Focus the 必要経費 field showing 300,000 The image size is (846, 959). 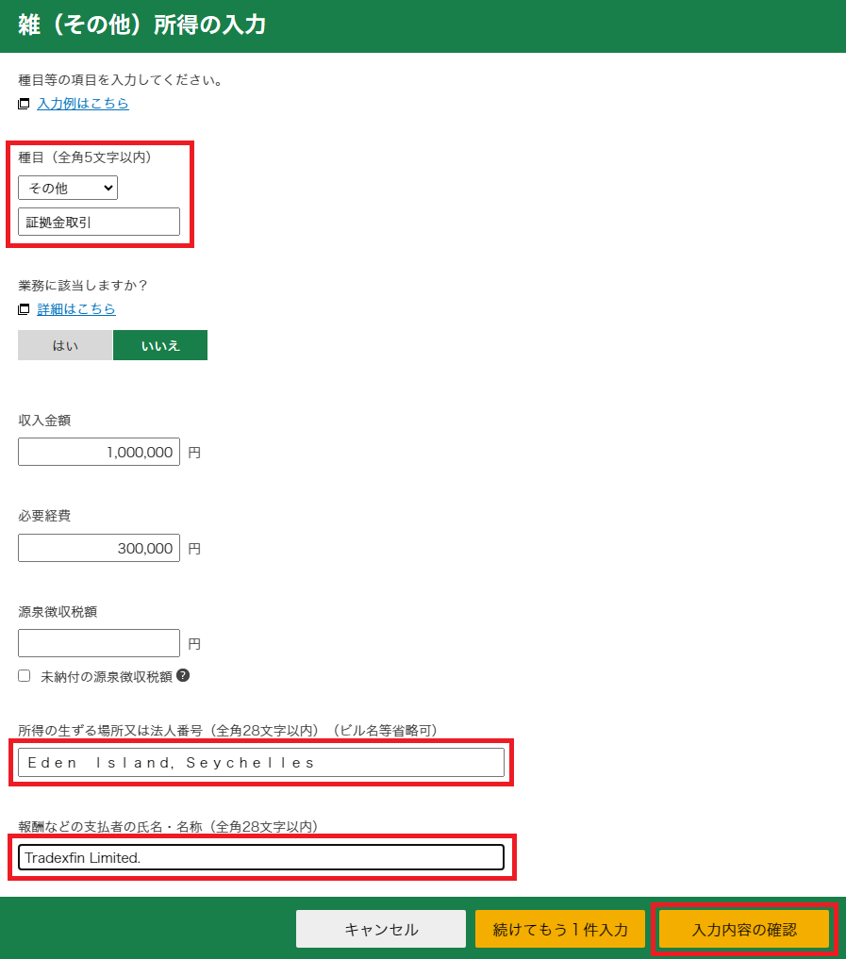click(99, 548)
